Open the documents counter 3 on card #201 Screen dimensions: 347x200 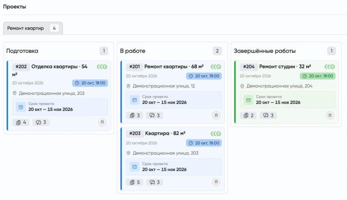pos(135,115)
